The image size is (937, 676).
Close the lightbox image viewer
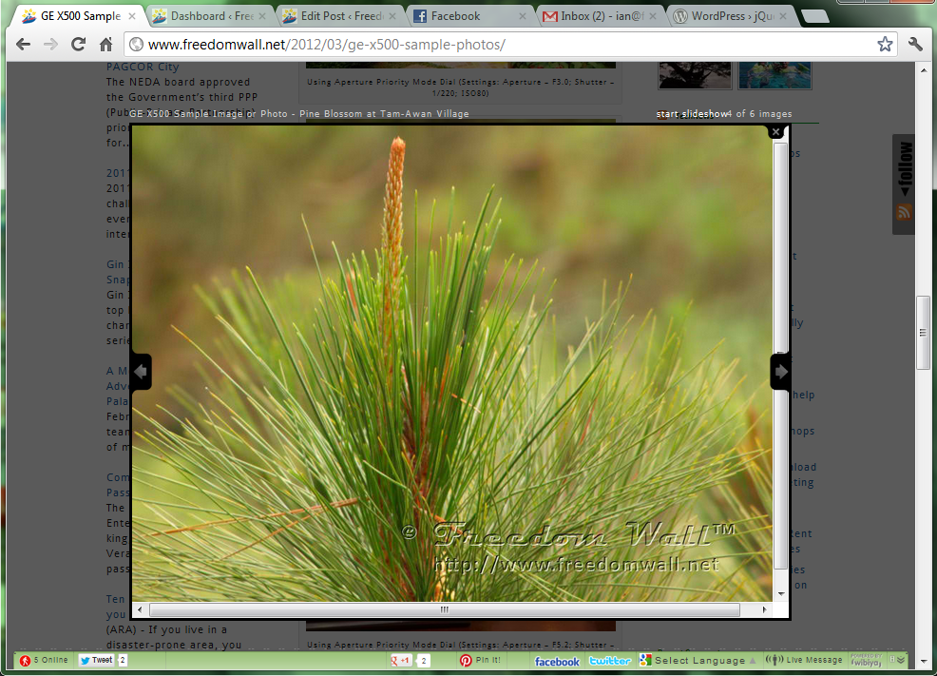tap(775, 131)
